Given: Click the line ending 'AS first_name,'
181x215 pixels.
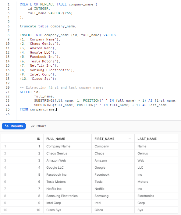Looking at the screenshot, I should point(105,100).
